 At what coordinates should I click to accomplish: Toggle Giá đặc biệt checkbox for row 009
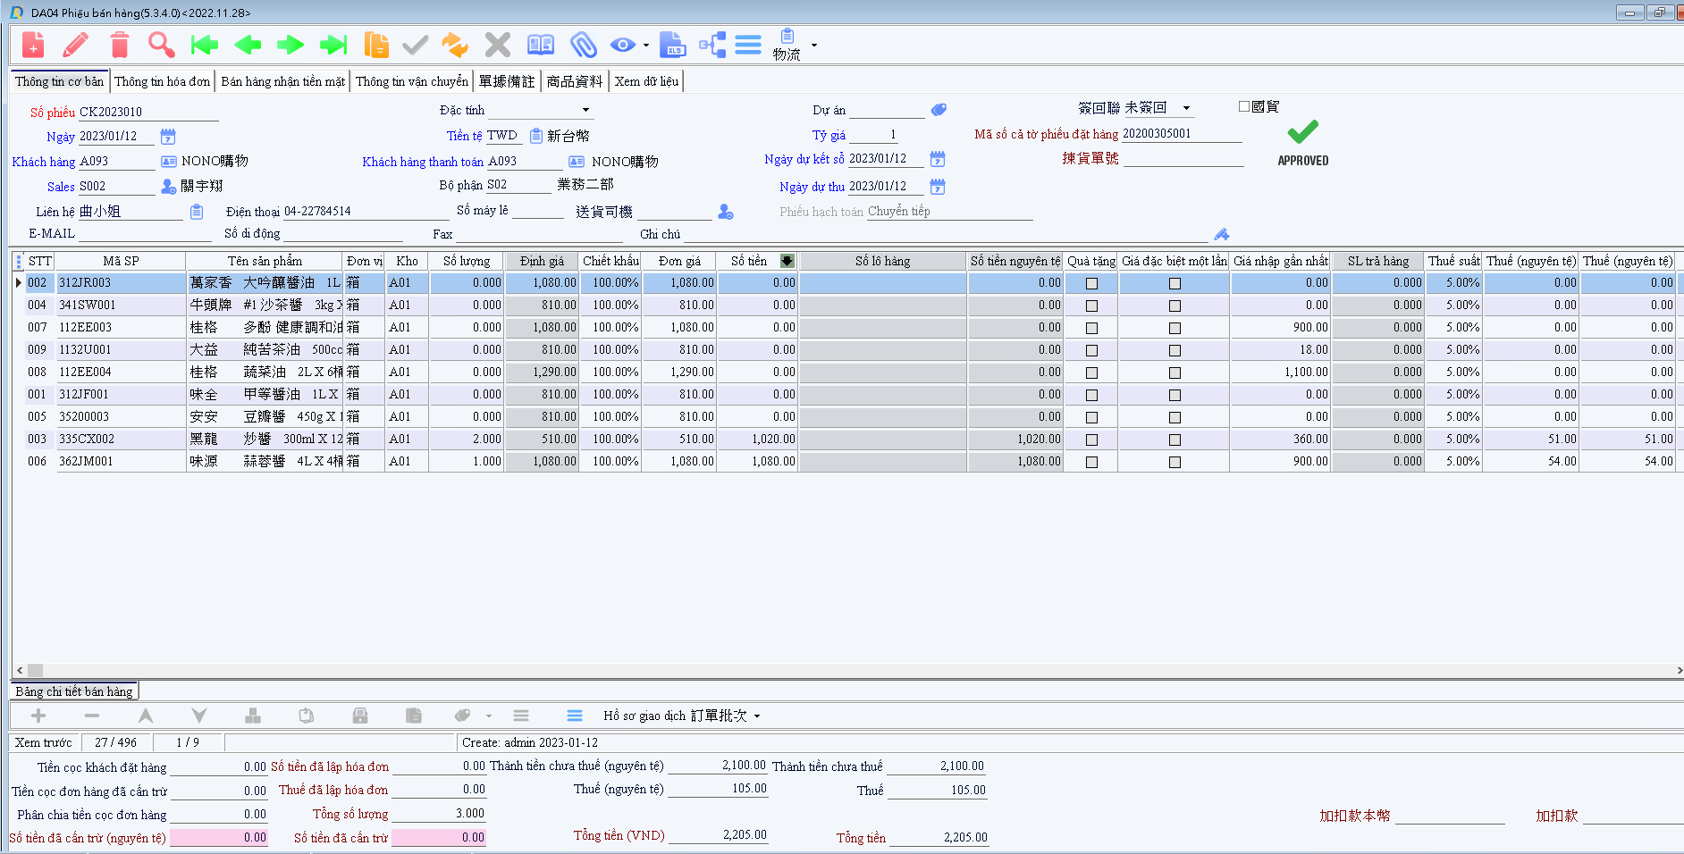click(1175, 350)
